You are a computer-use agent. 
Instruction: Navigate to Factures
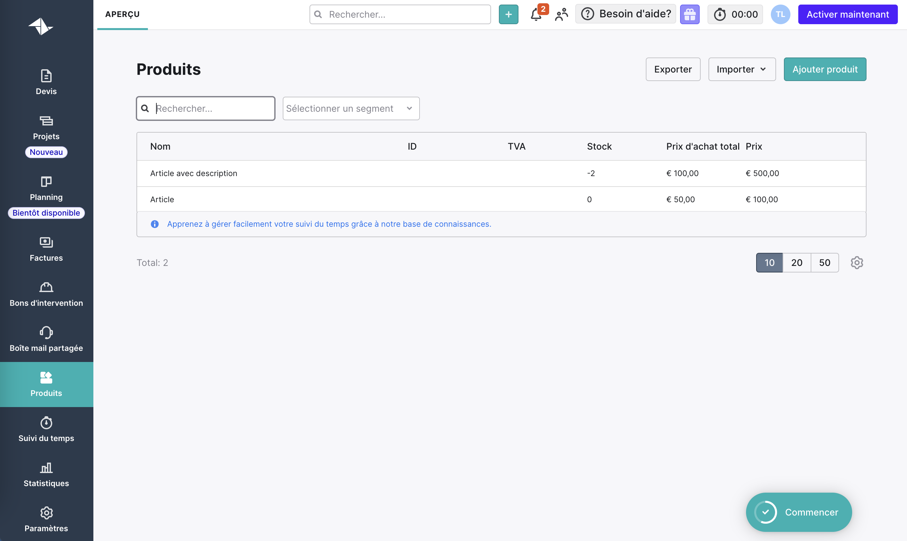(x=46, y=249)
